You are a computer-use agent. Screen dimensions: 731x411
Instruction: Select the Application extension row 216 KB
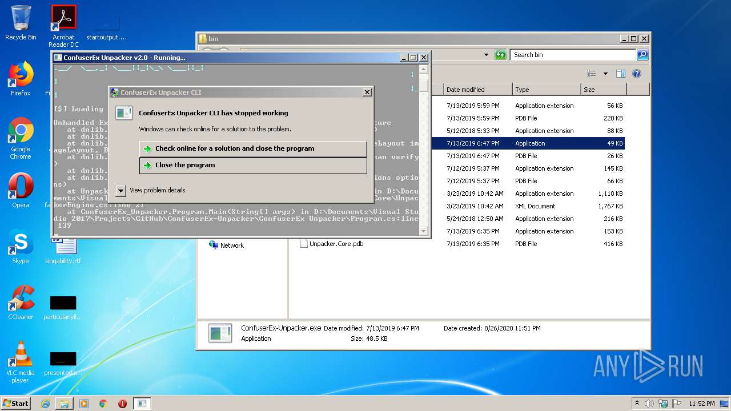528,219
